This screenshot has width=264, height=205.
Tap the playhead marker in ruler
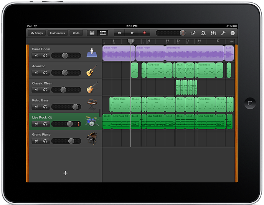point(130,41)
